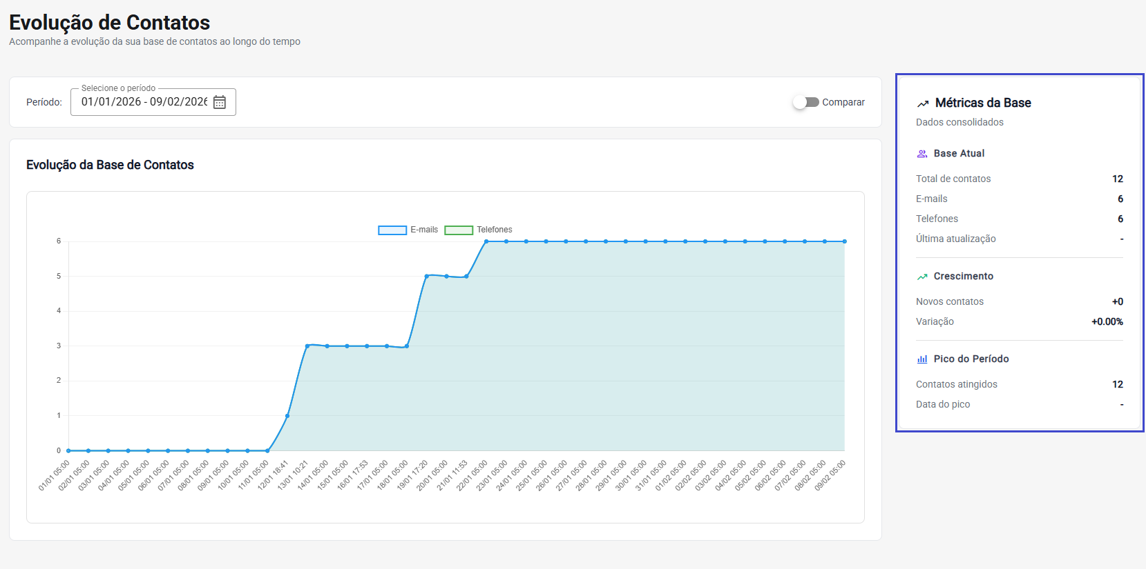1146x569 pixels.
Task: Click the trend icon beside Métricas da Base
Action: (x=923, y=103)
